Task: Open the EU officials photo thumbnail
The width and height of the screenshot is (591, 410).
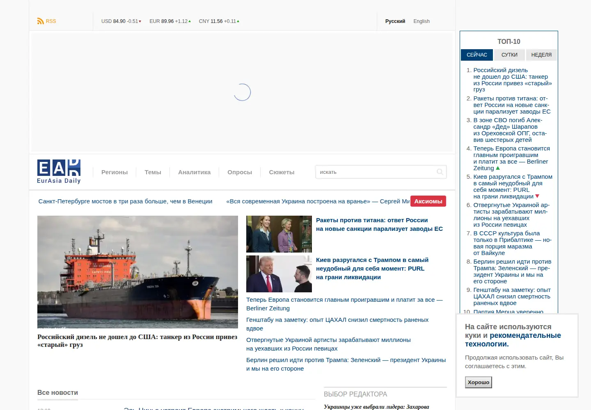Action: 279,234
